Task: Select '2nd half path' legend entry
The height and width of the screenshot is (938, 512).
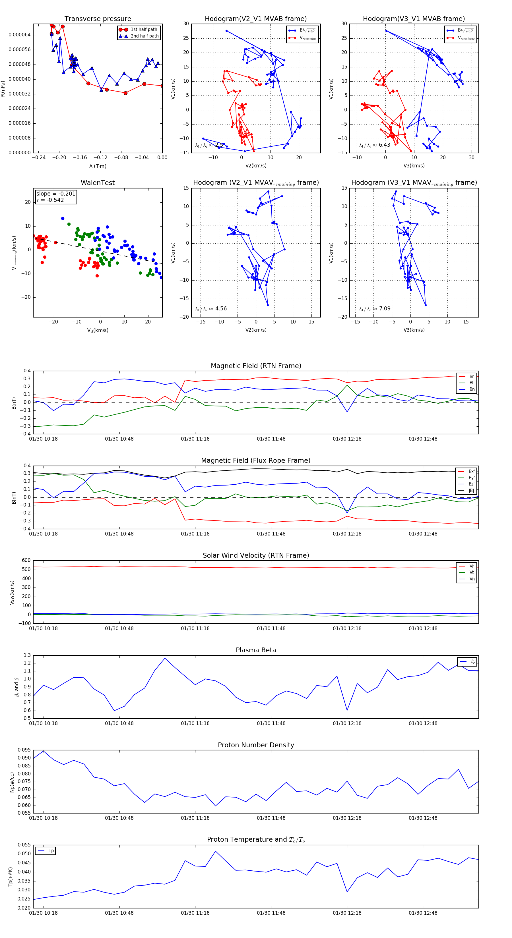Action: coord(139,36)
